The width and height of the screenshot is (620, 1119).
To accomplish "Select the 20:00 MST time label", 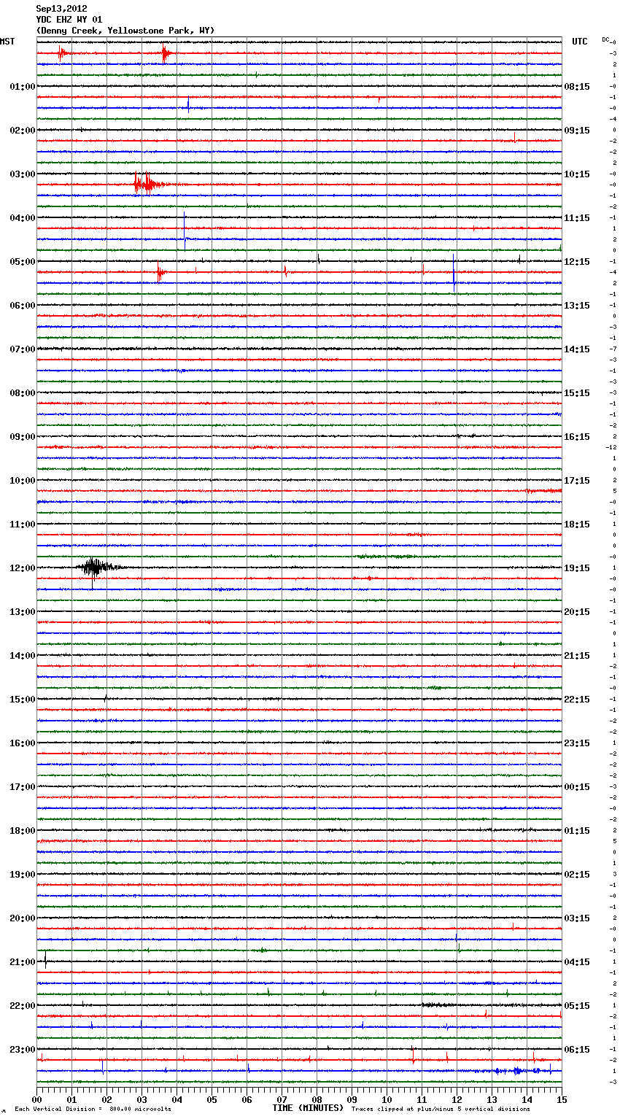I will [23, 918].
